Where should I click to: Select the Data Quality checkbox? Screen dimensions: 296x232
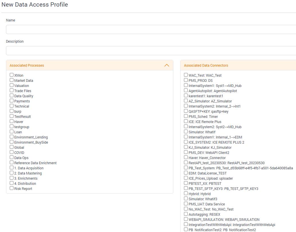[x=12, y=96]
